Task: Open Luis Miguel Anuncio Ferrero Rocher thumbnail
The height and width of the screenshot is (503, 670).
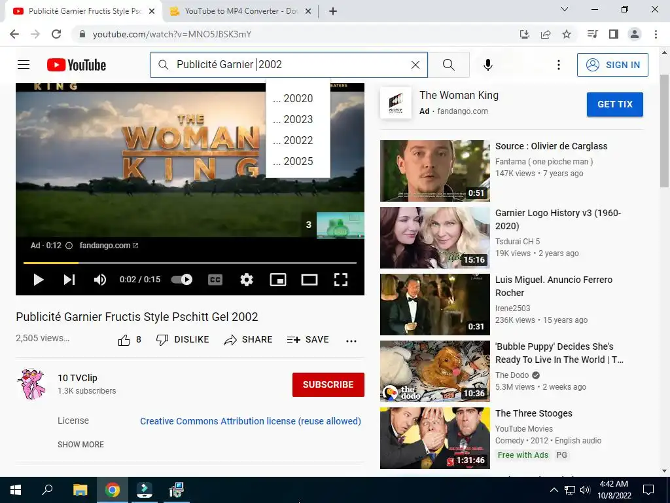Action: coord(435,305)
